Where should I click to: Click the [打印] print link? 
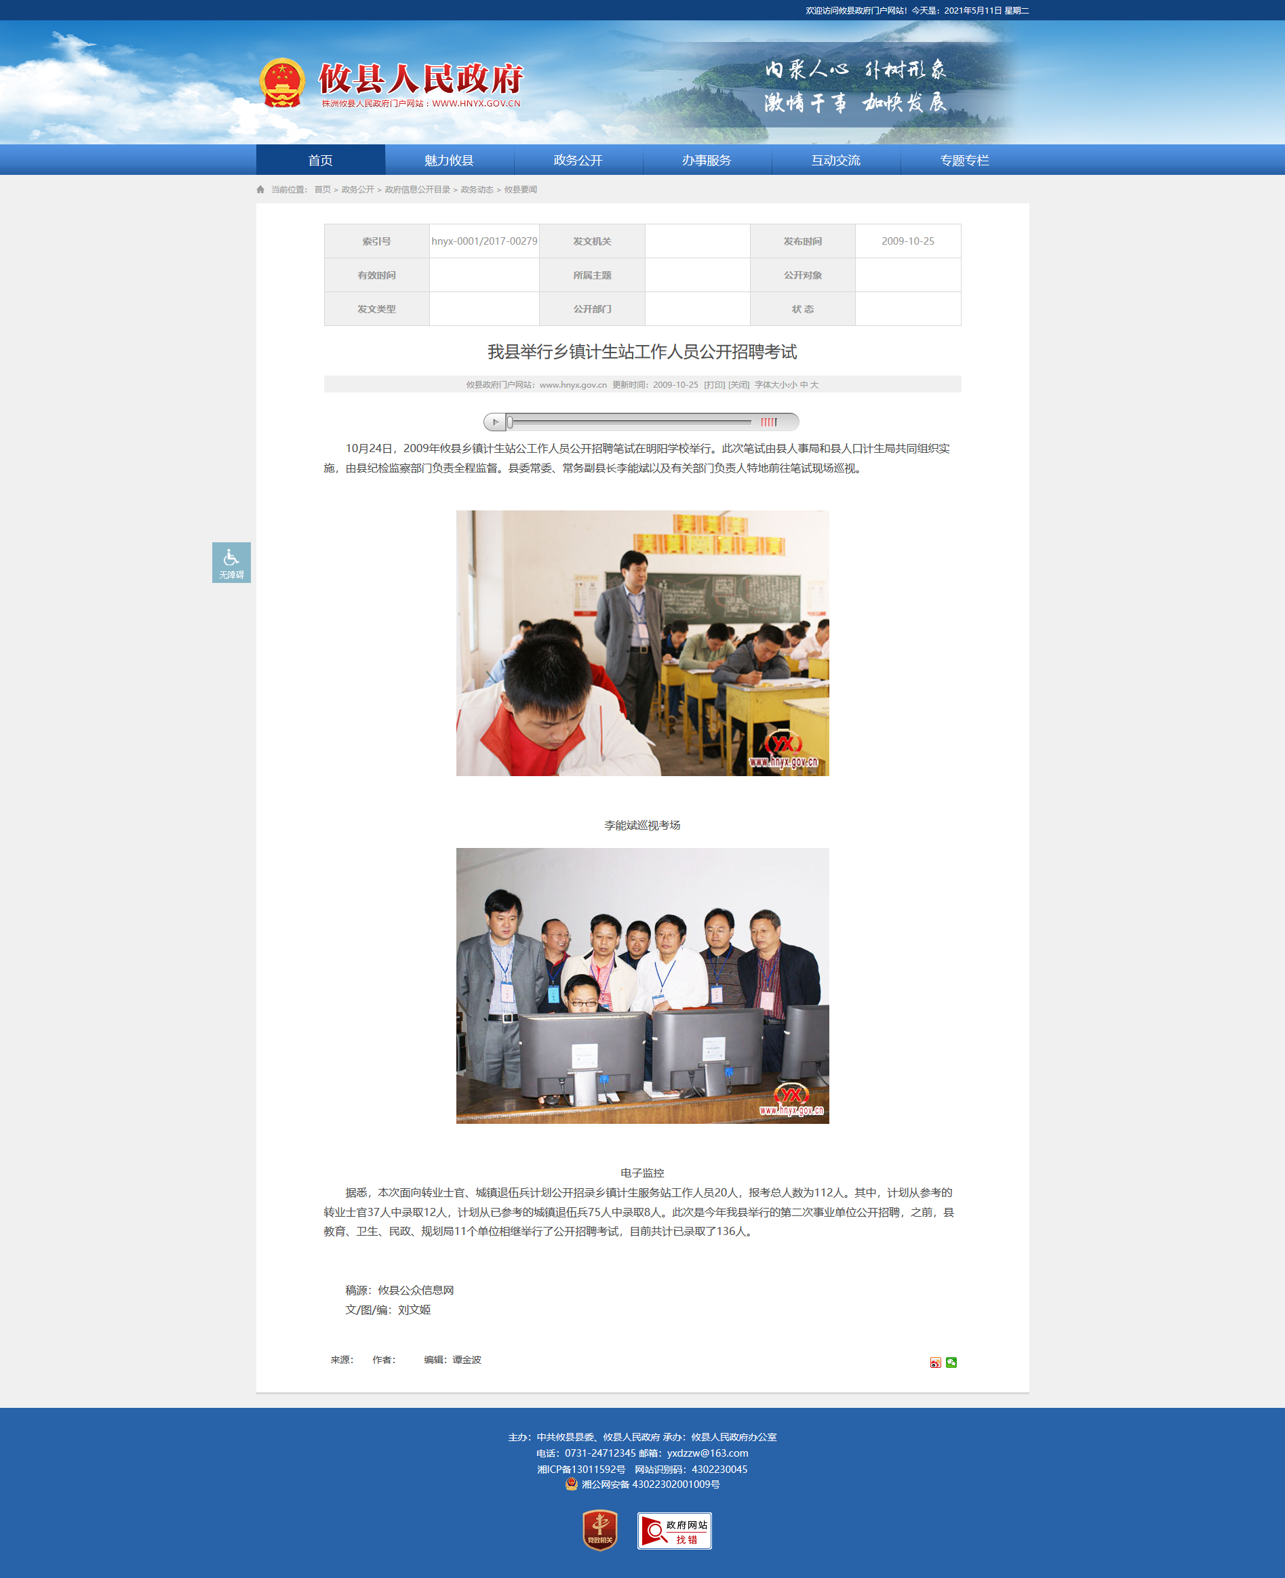[713, 385]
